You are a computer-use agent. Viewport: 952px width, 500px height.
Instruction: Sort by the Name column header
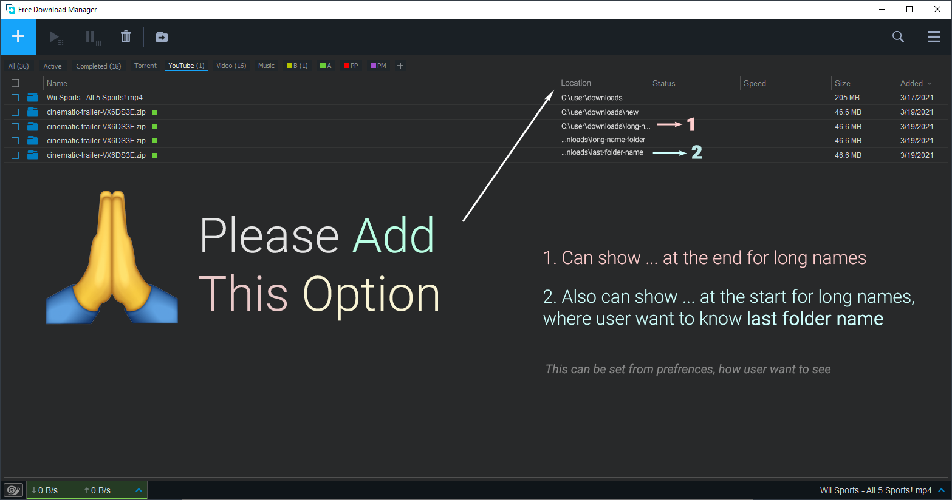pos(300,83)
